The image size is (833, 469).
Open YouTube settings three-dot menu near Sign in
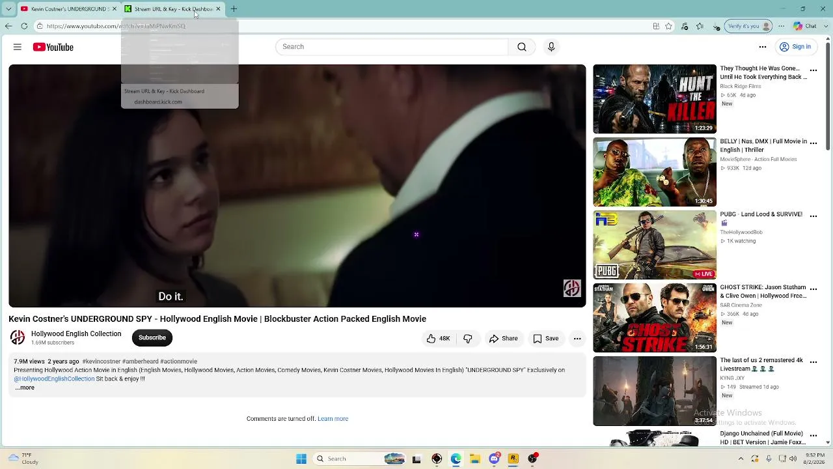pos(763,47)
